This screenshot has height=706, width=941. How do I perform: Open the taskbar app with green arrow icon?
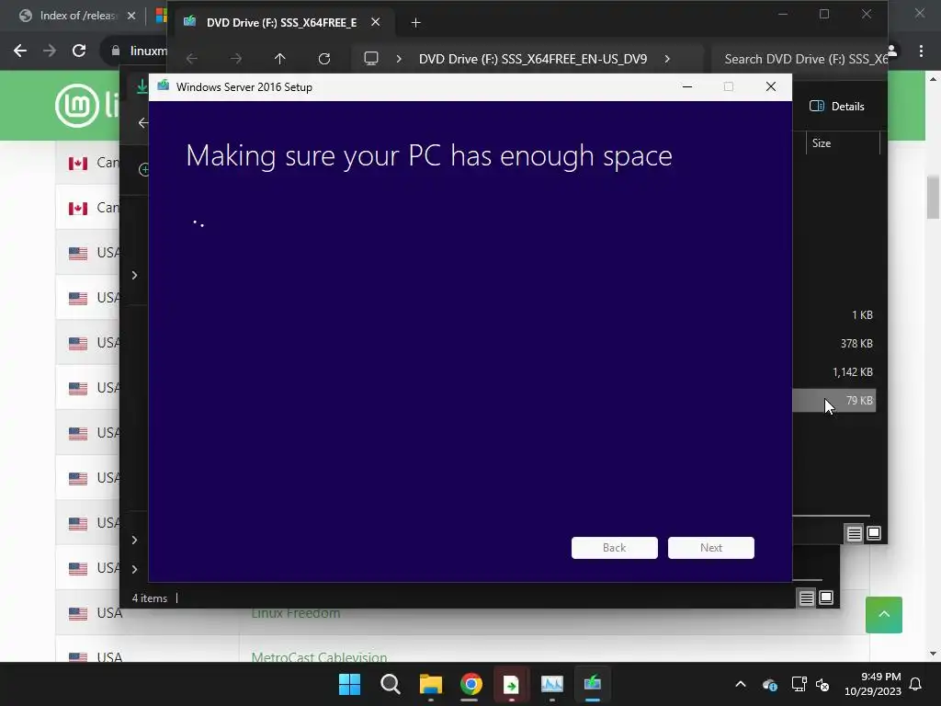[x=511, y=684]
